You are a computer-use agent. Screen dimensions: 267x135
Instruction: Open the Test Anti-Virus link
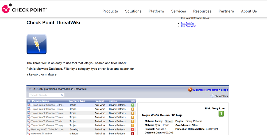click(188, 26)
